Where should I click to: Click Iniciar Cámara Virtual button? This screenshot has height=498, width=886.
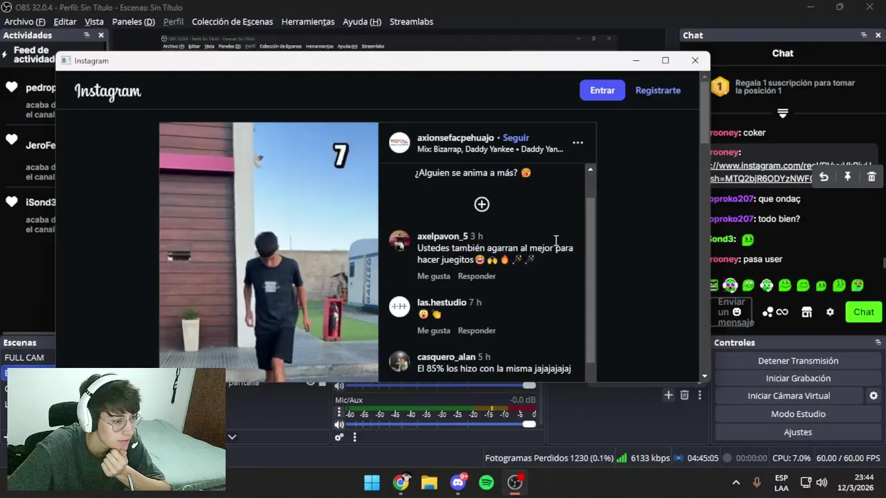[788, 396]
